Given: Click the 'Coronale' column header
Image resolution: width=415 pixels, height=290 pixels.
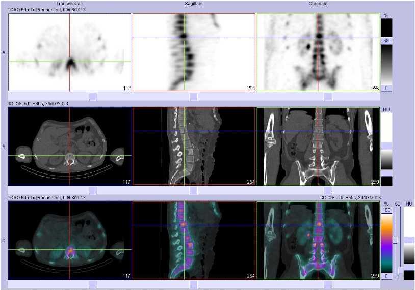Looking at the screenshot, I should (x=318, y=4).
